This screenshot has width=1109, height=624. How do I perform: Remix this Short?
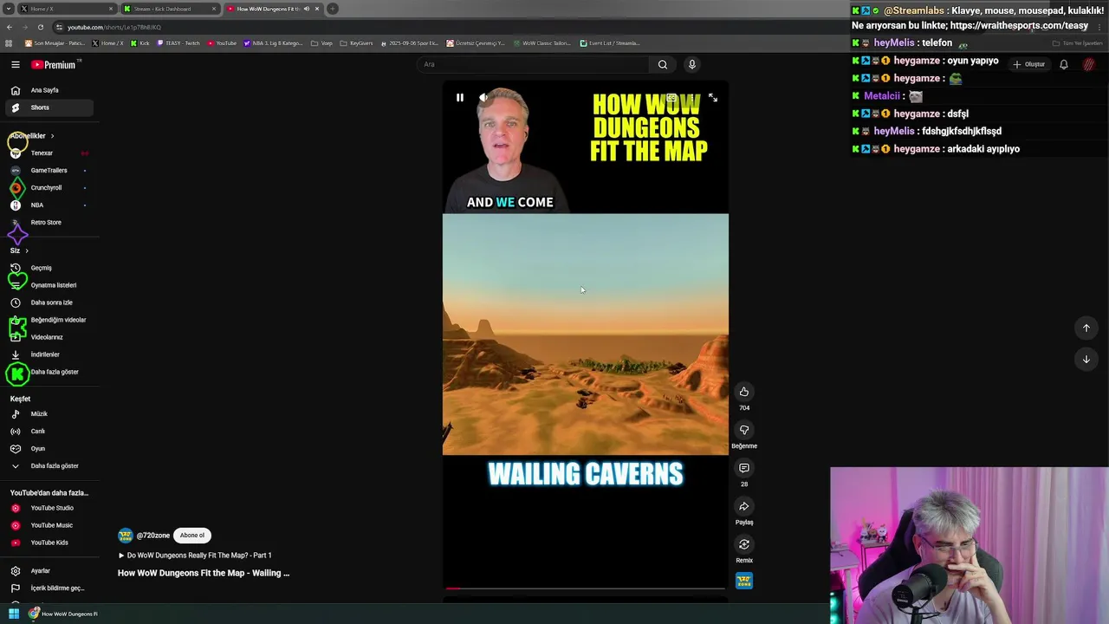tap(744, 544)
